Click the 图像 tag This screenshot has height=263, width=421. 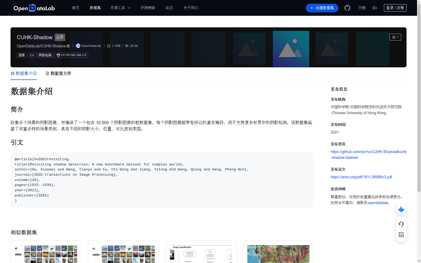point(22,55)
